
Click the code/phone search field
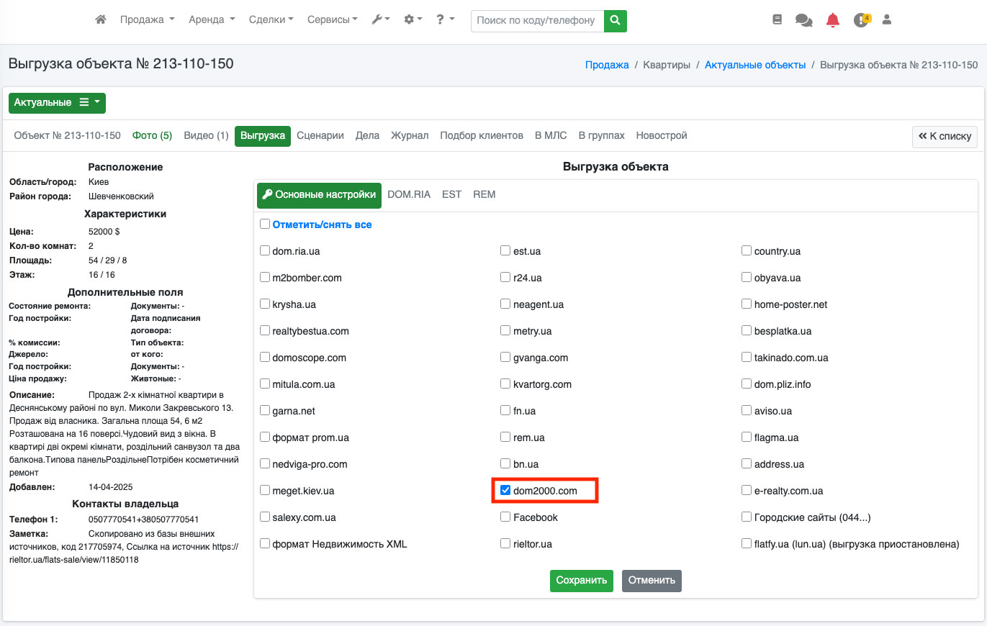tap(536, 21)
